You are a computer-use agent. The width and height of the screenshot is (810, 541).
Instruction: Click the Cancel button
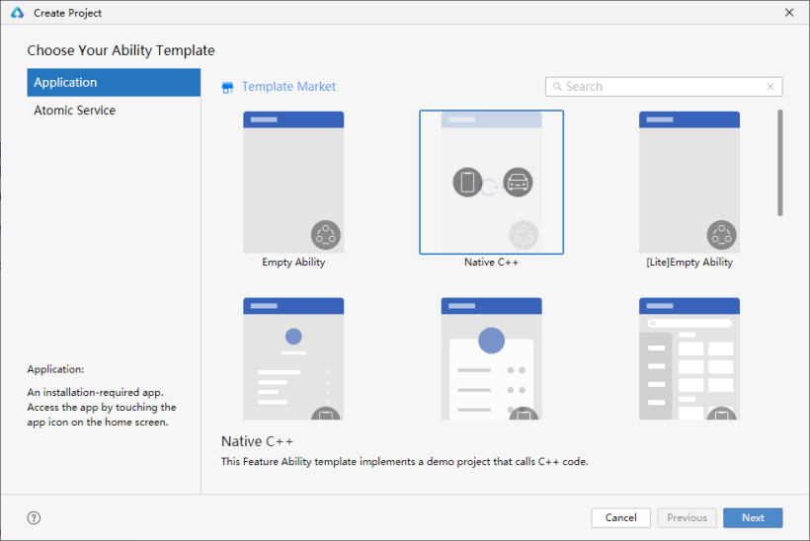[x=621, y=517]
